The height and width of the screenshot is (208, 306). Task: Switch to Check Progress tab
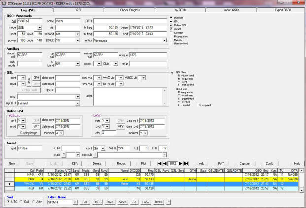point(130,10)
